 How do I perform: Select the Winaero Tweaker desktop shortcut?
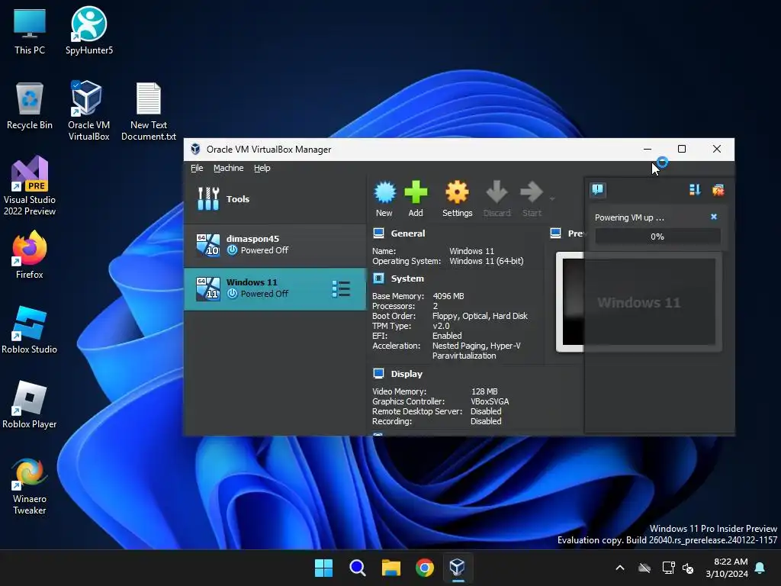click(30, 486)
